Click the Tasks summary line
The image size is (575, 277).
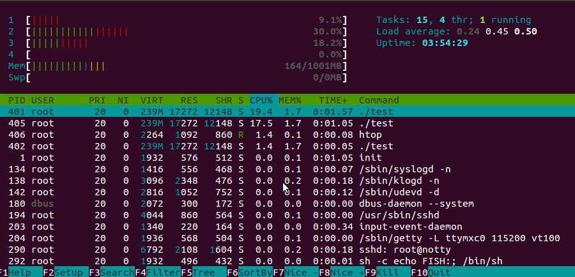pos(454,20)
